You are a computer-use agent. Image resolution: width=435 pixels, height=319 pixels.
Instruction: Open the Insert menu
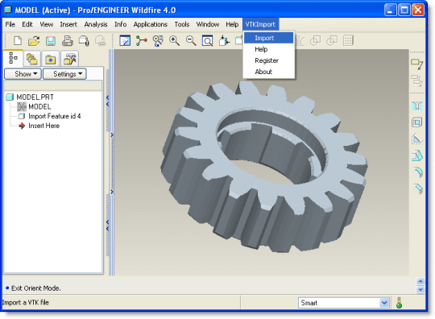click(x=68, y=24)
